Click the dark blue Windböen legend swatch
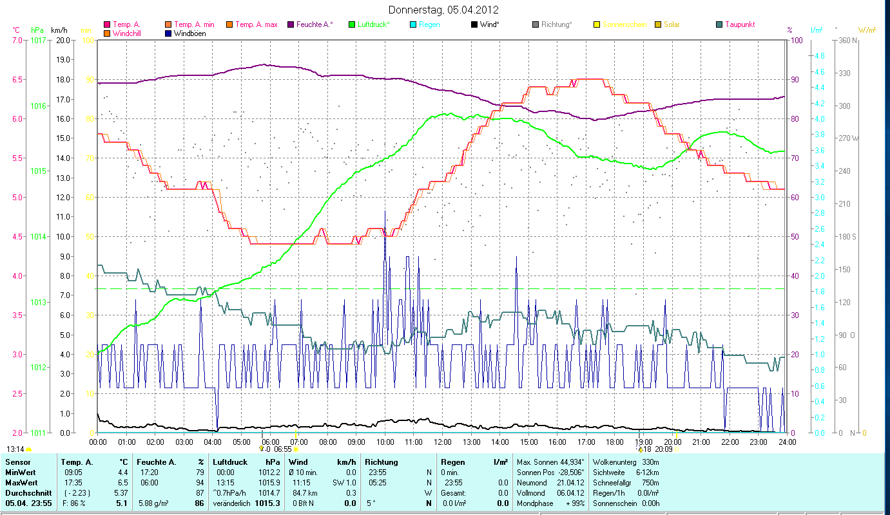The height and width of the screenshot is (515, 890). 168,33
